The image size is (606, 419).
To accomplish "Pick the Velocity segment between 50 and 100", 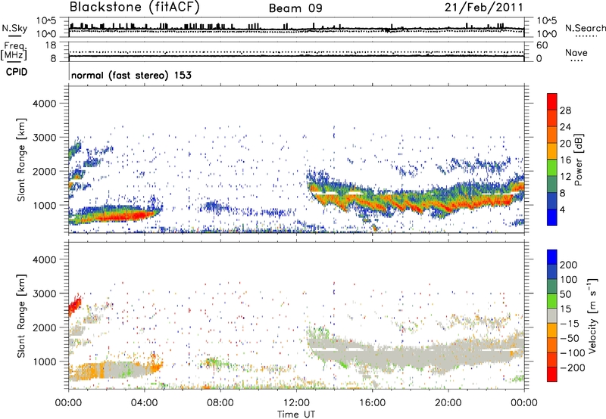I will (552, 287).
